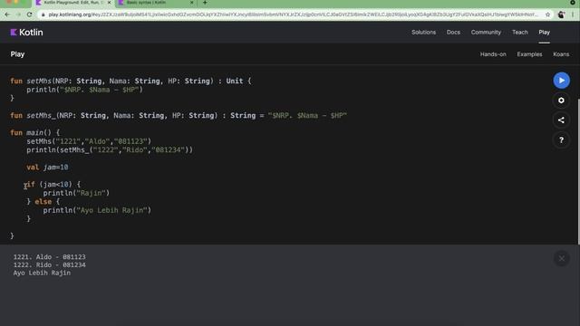This screenshot has width=580, height=326.
Task: Run the Kotlin code with the play button
Action: point(561,81)
